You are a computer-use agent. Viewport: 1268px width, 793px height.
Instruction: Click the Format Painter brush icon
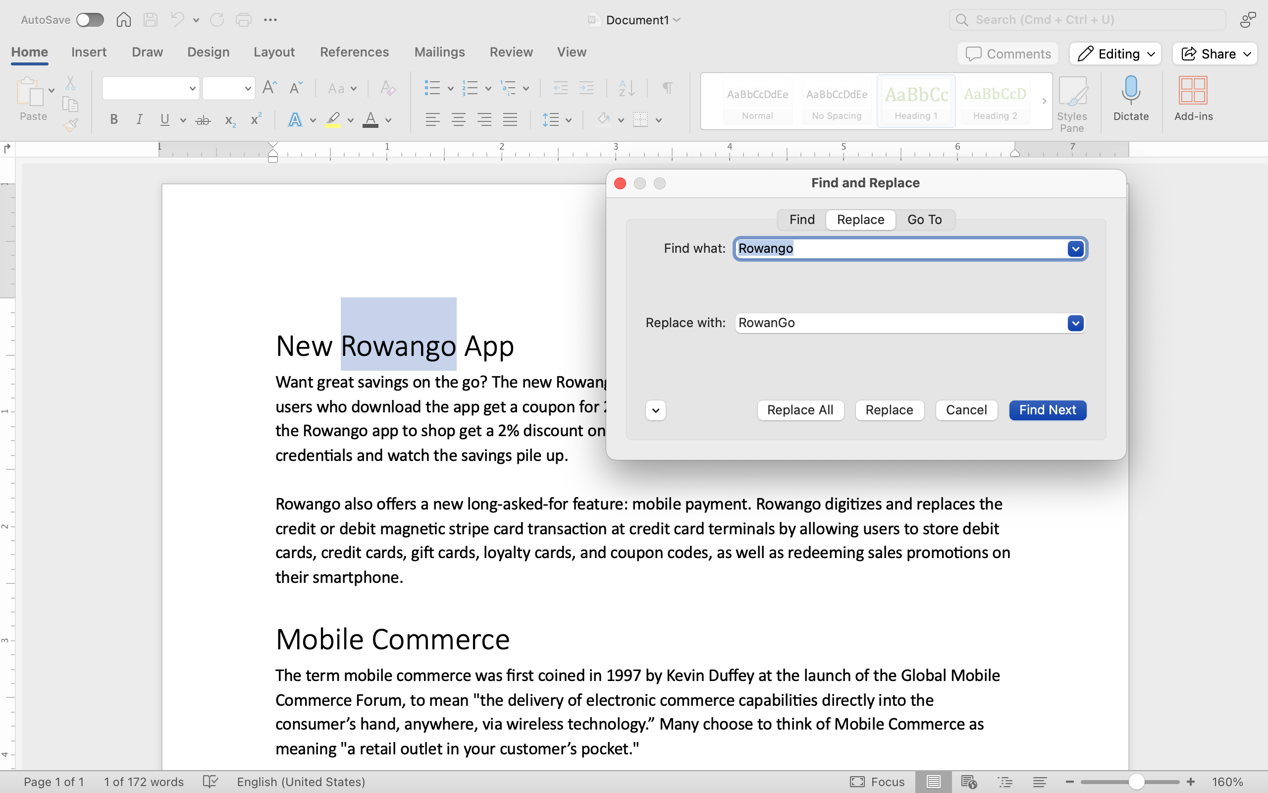tap(70, 125)
